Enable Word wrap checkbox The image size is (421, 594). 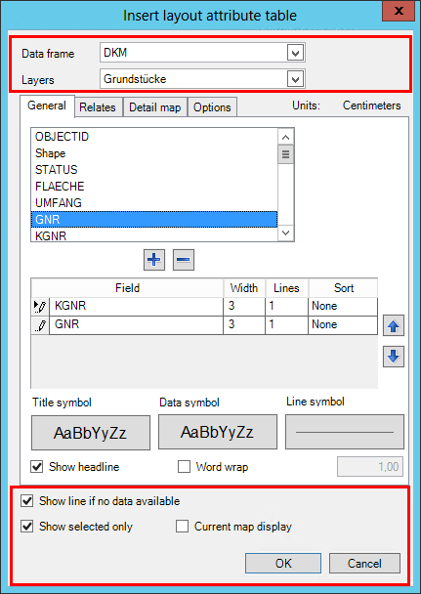pyautogui.click(x=184, y=467)
